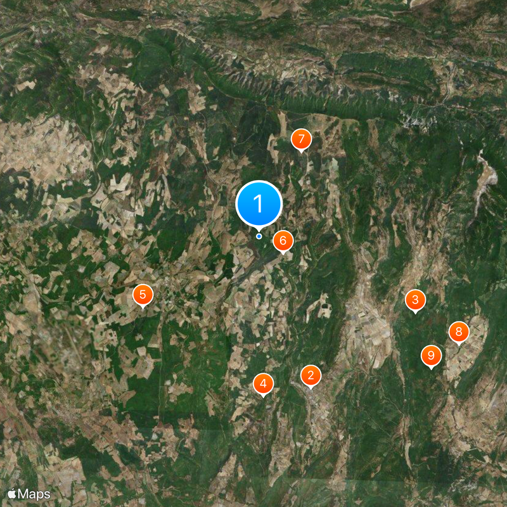Click the small blue location dot
The image size is (507, 507).
click(x=259, y=236)
